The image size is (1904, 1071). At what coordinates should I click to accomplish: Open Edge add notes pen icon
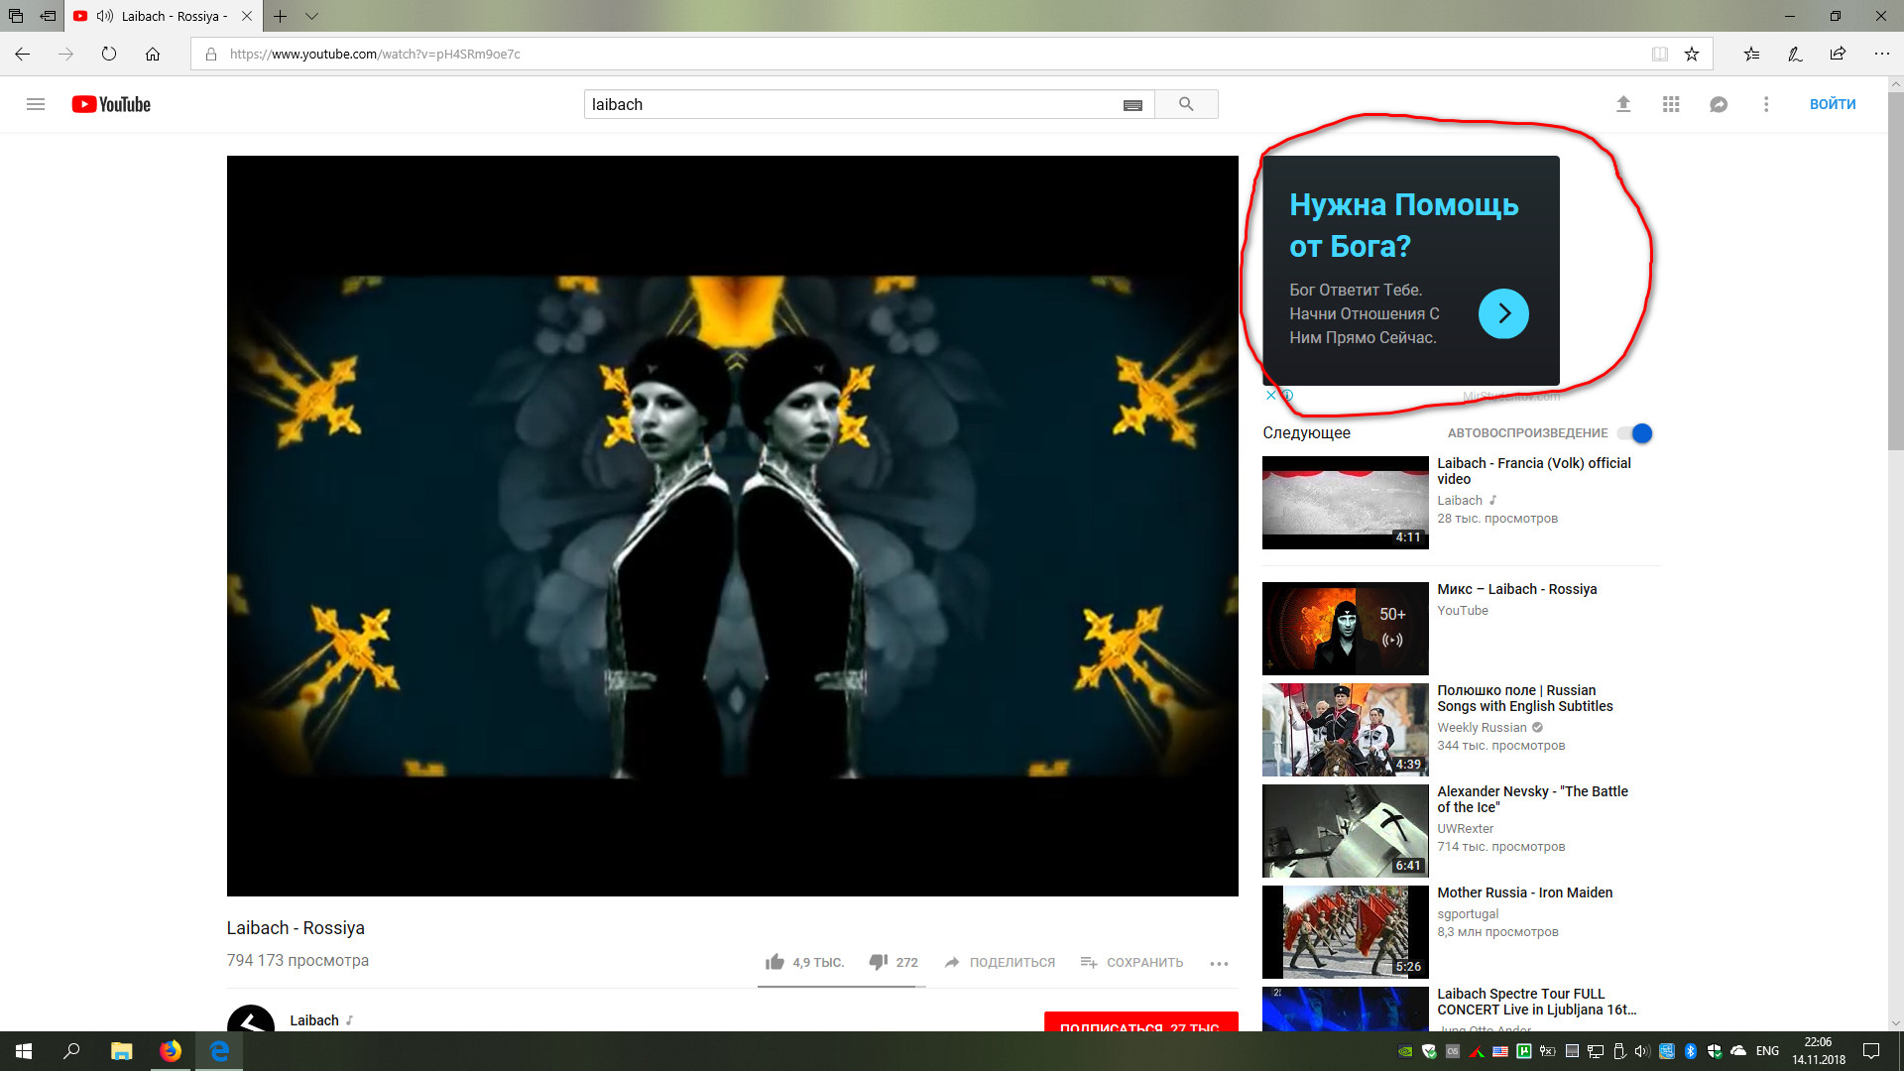(x=1795, y=55)
